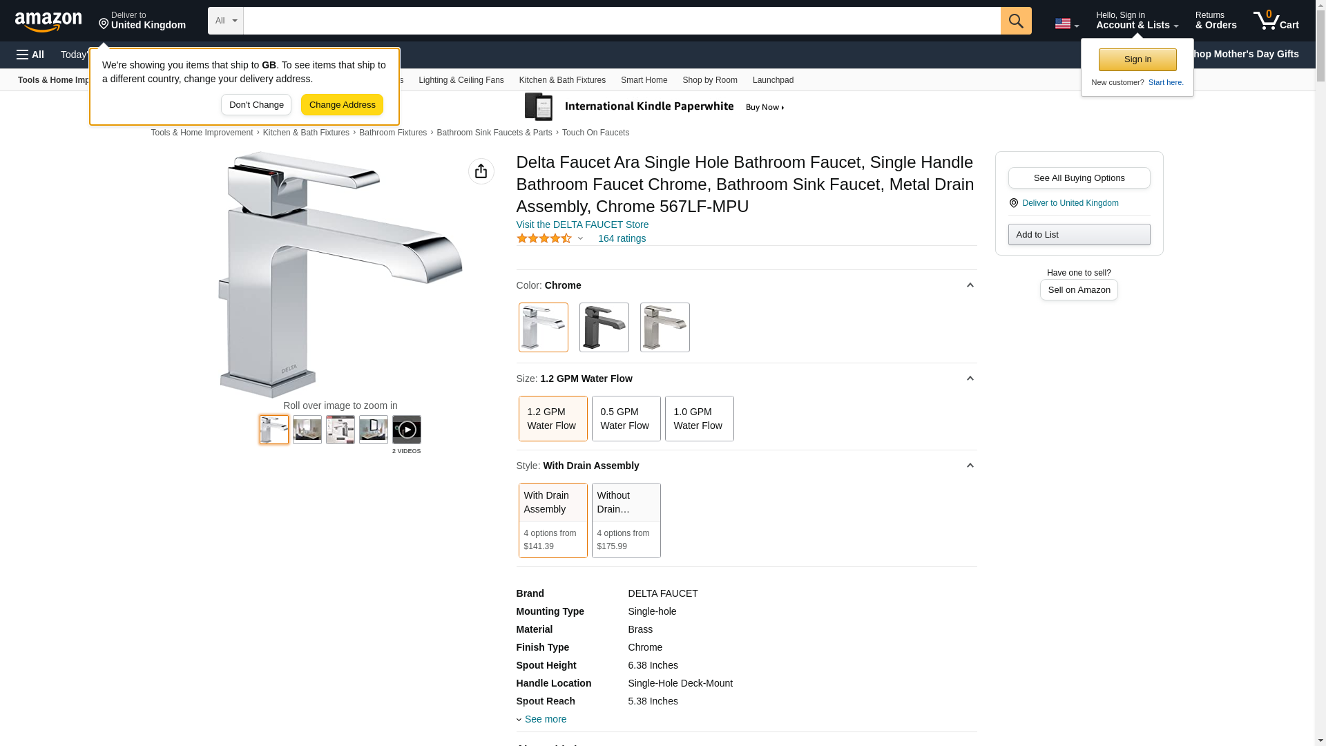Viewport: 1326px width, 746px height.
Task: Click the search input field
Action: coord(621,21)
